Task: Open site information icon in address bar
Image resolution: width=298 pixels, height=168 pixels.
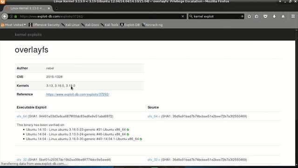Action: pyautogui.click(x=11, y=16)
